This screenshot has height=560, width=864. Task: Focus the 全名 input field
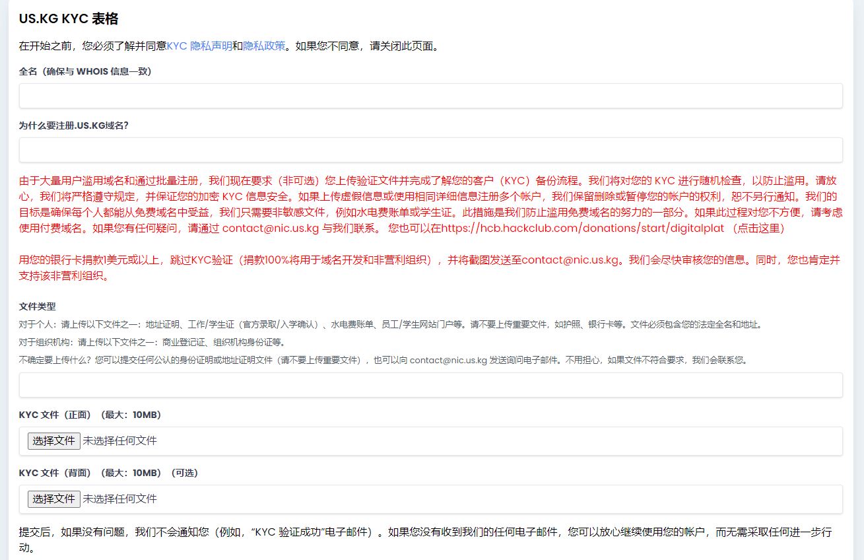tap(431, 96)
